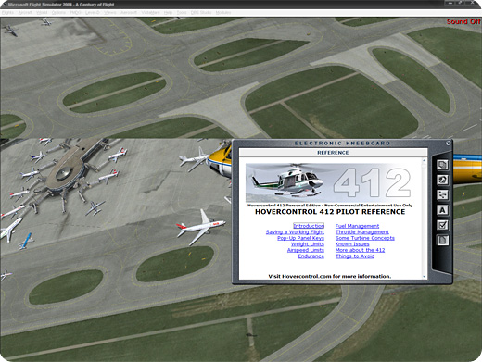The height and width of the screenshot is (362, 482).
Task: Show the kneeboard radio messages log icon
Action: tap(442, 180)
